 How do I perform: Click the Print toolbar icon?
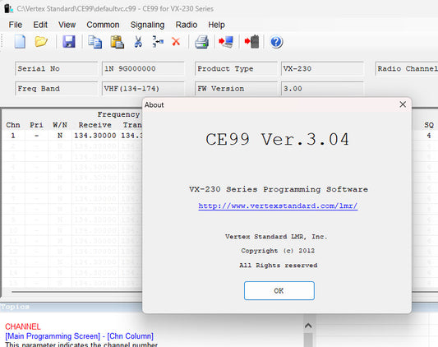click(201, 42)
